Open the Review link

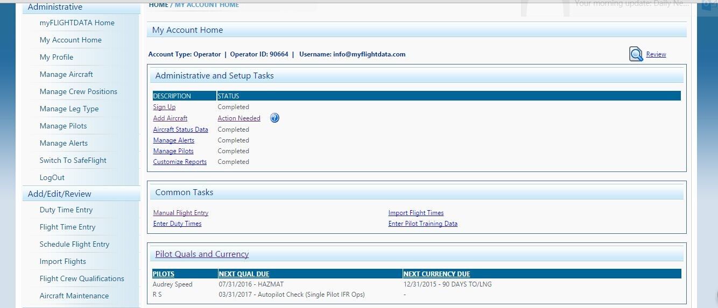click(656, 54)
